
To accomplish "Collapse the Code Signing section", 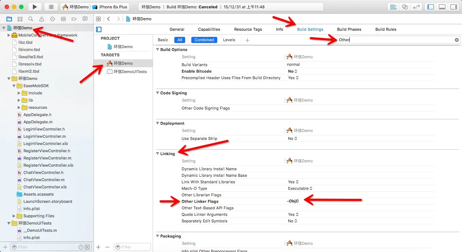I will [x=158, y=93].
